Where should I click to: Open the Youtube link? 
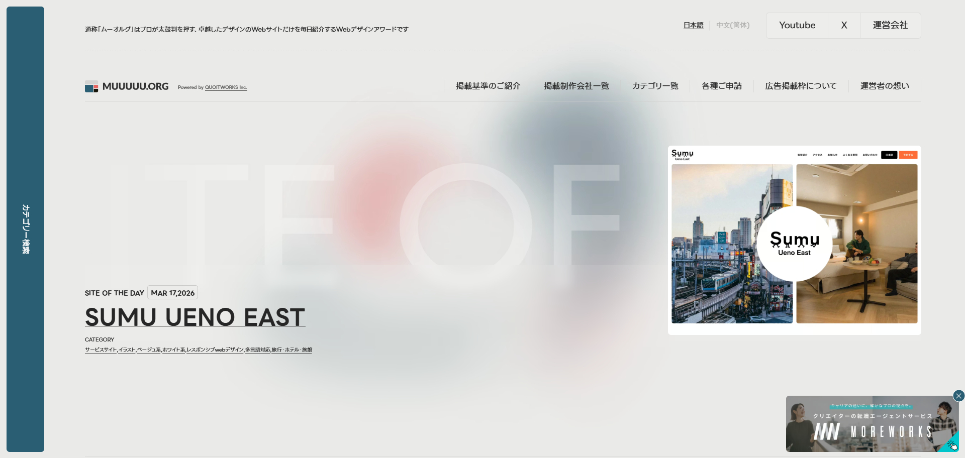797,26
